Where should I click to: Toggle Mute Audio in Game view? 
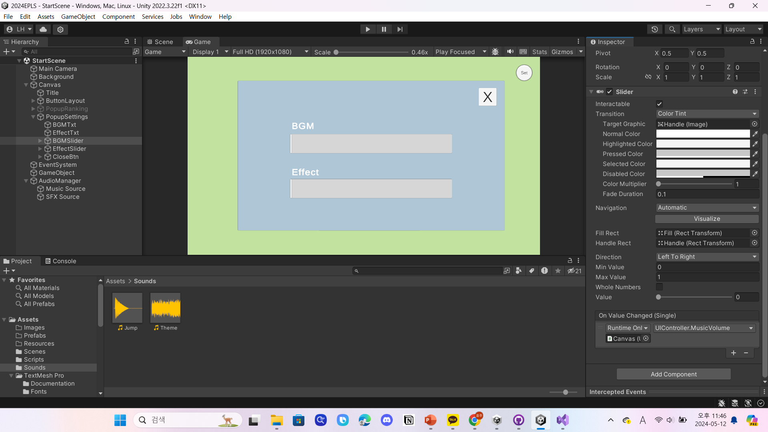[510, 52]
